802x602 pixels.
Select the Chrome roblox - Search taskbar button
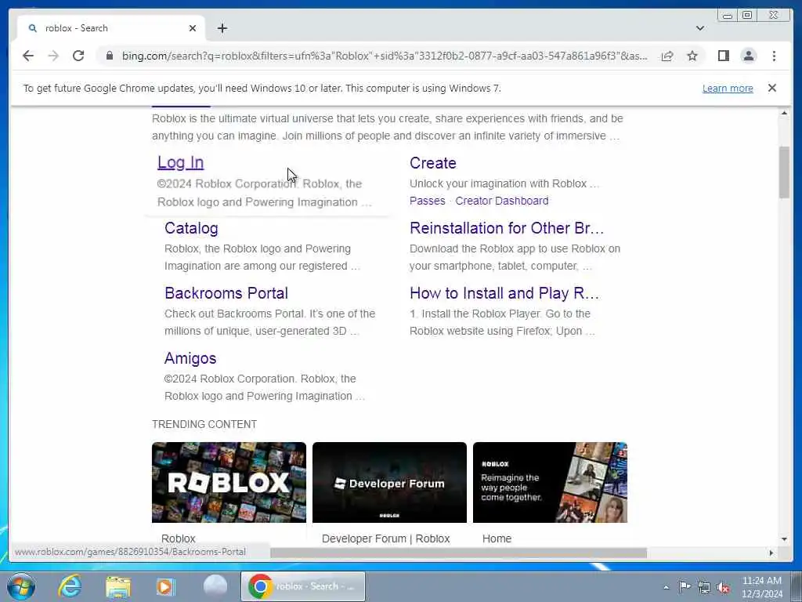coord(303,586)
